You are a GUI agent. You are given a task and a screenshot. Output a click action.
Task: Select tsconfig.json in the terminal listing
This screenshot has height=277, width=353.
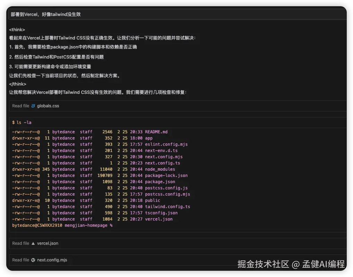(x=161, y=213)
